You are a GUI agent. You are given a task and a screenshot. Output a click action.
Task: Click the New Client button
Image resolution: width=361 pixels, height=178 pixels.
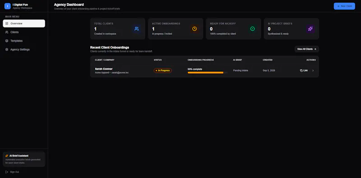pyautogui.click(x=344, y=6)
